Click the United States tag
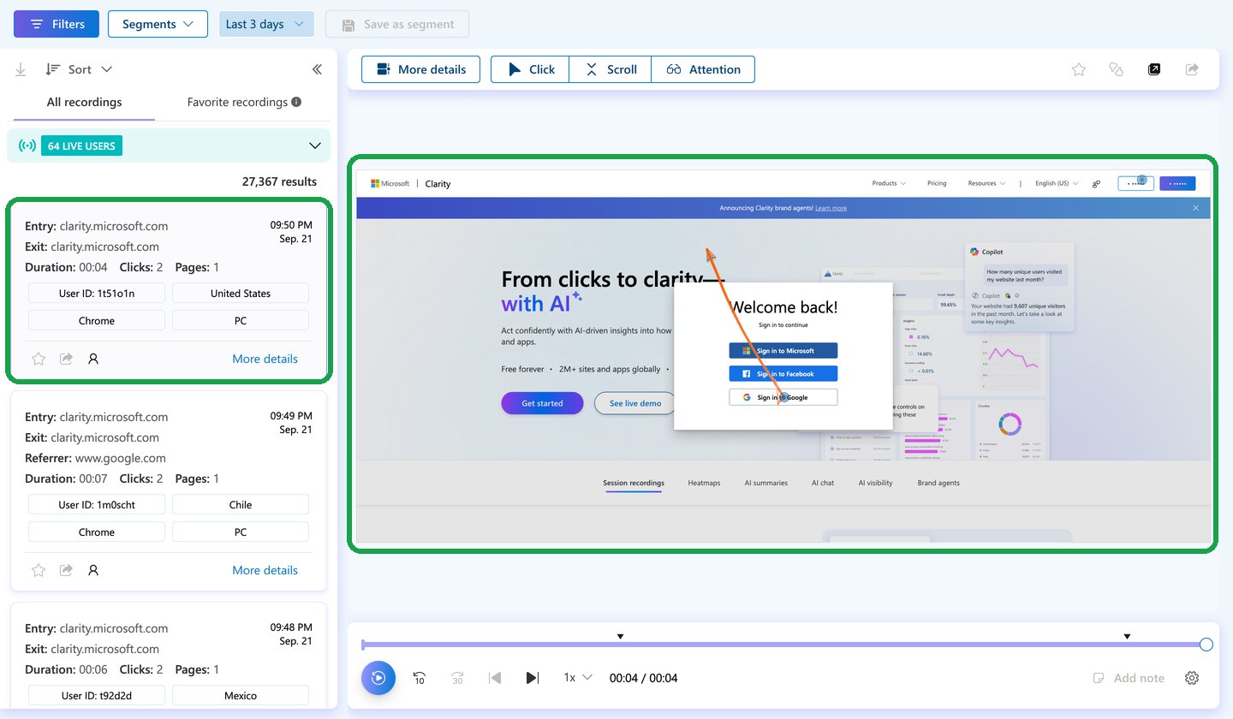 click(241, 294)
